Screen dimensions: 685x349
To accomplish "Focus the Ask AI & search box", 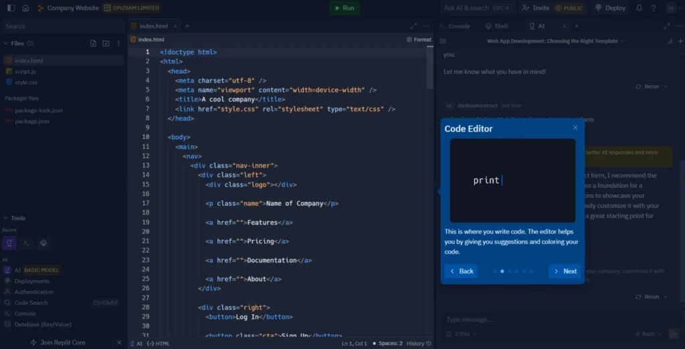I will coord(478,8).
